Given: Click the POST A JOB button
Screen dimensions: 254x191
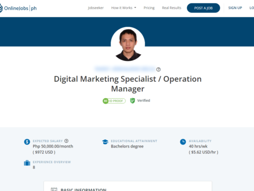Looking at the screenshot, I should [x=203, y=8].
